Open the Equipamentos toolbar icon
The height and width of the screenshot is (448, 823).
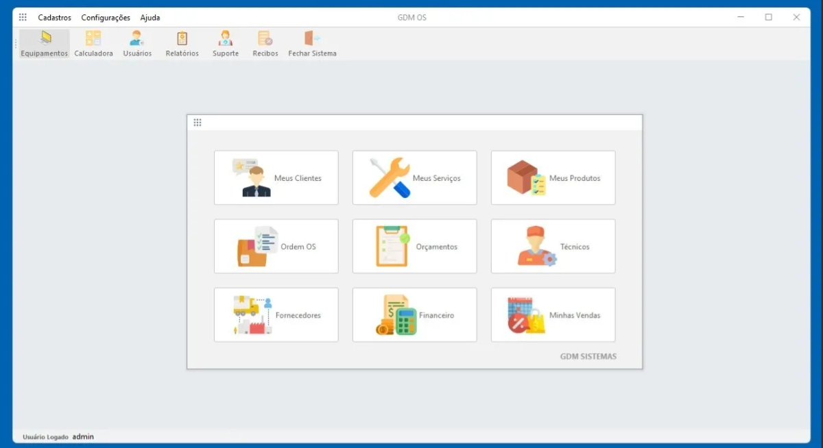[x=45, y=43]
